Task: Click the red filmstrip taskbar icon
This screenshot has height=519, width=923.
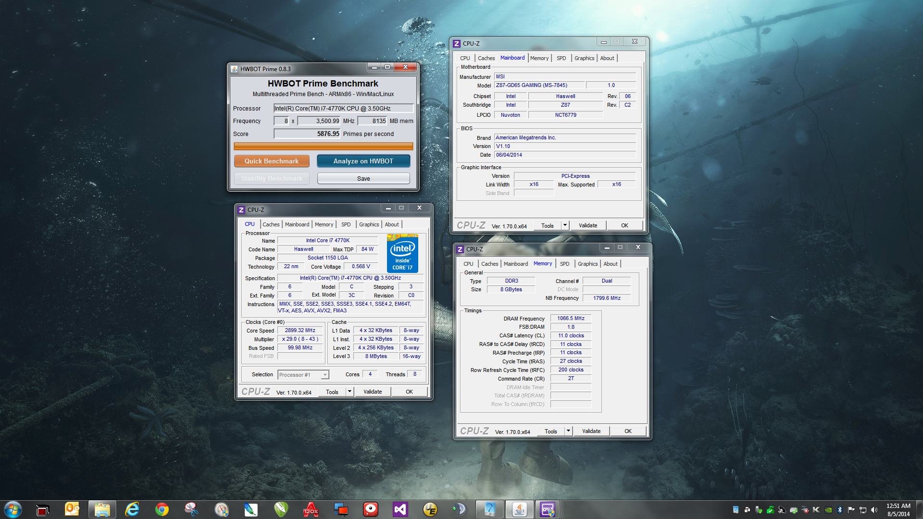Action: (x=42, y=510)
